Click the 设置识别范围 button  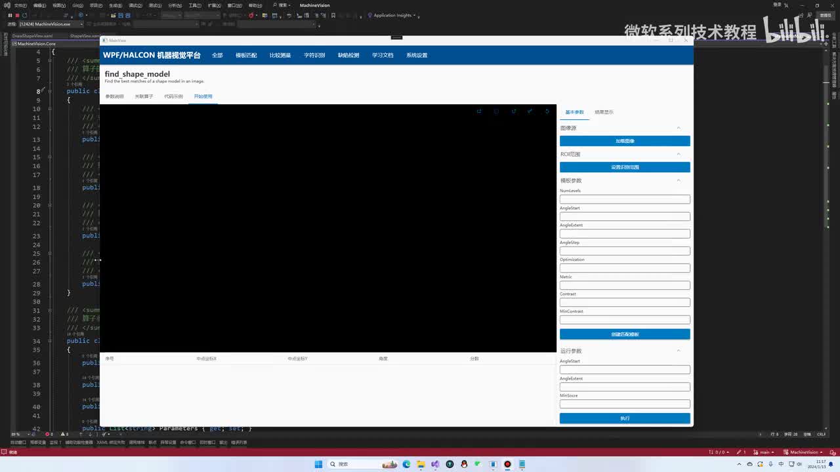pyautogui.click(x=625, y=167)
